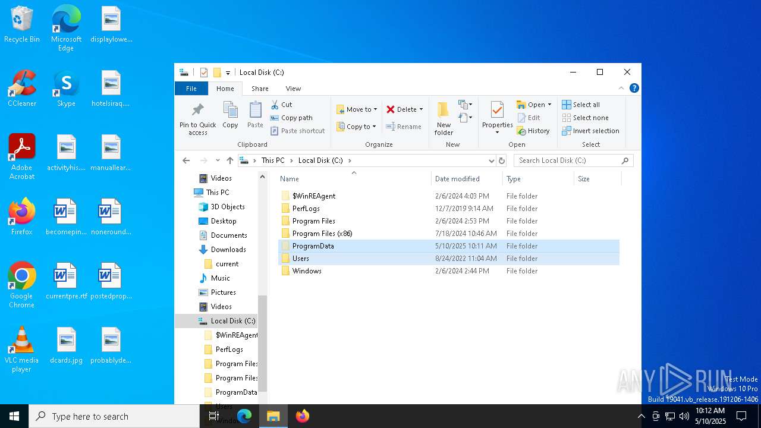Click Invert selection
The image size is (761, 428).
590,131
